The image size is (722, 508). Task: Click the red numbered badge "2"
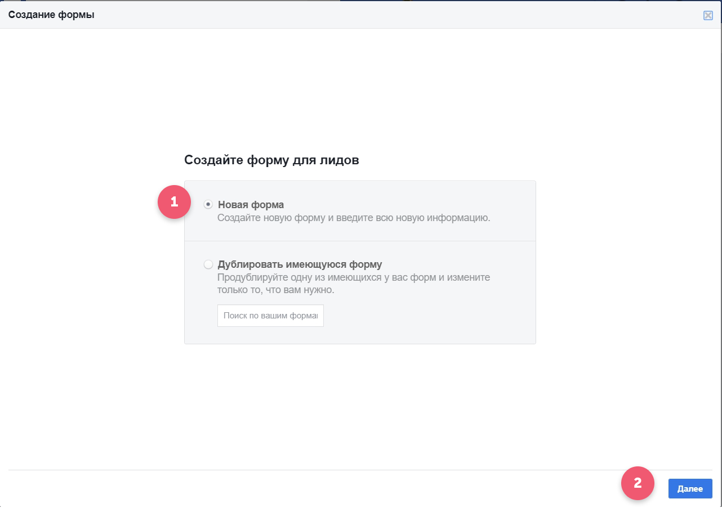tap(638, 483)
